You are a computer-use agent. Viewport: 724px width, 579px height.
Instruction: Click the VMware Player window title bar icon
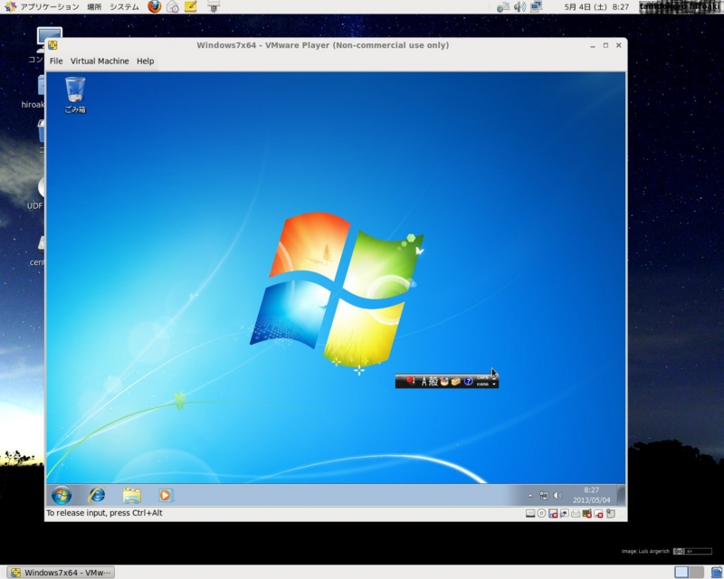pyautogui.click(x=52, y=45)
